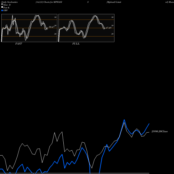The width and height of the screenshot is (174, 174).
Task: Click the blue OBV legend swatch
Action: (x=2, y=10)
